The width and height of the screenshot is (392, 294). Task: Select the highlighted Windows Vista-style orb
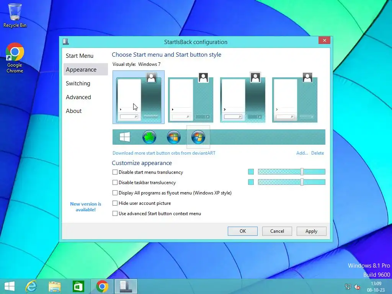198,137
